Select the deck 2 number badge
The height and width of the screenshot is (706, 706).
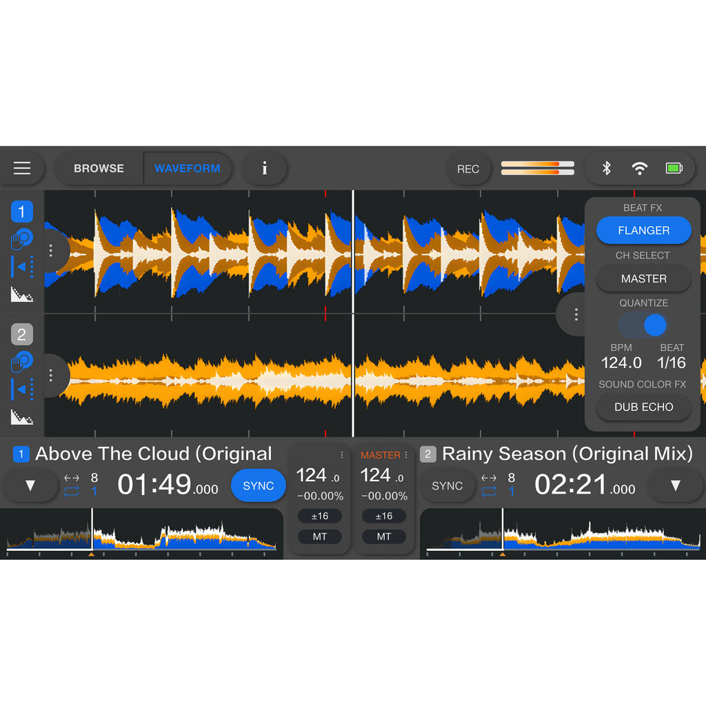(x=21, y=335)
